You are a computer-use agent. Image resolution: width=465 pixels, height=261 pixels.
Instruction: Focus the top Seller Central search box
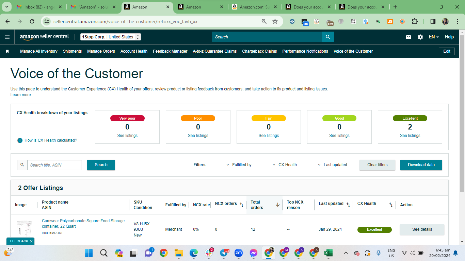click(267, 37)
